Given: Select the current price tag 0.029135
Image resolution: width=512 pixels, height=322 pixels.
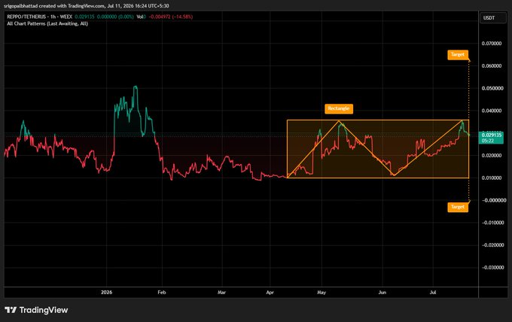Looking at the screenshot, I should click(x=492, y=135).
